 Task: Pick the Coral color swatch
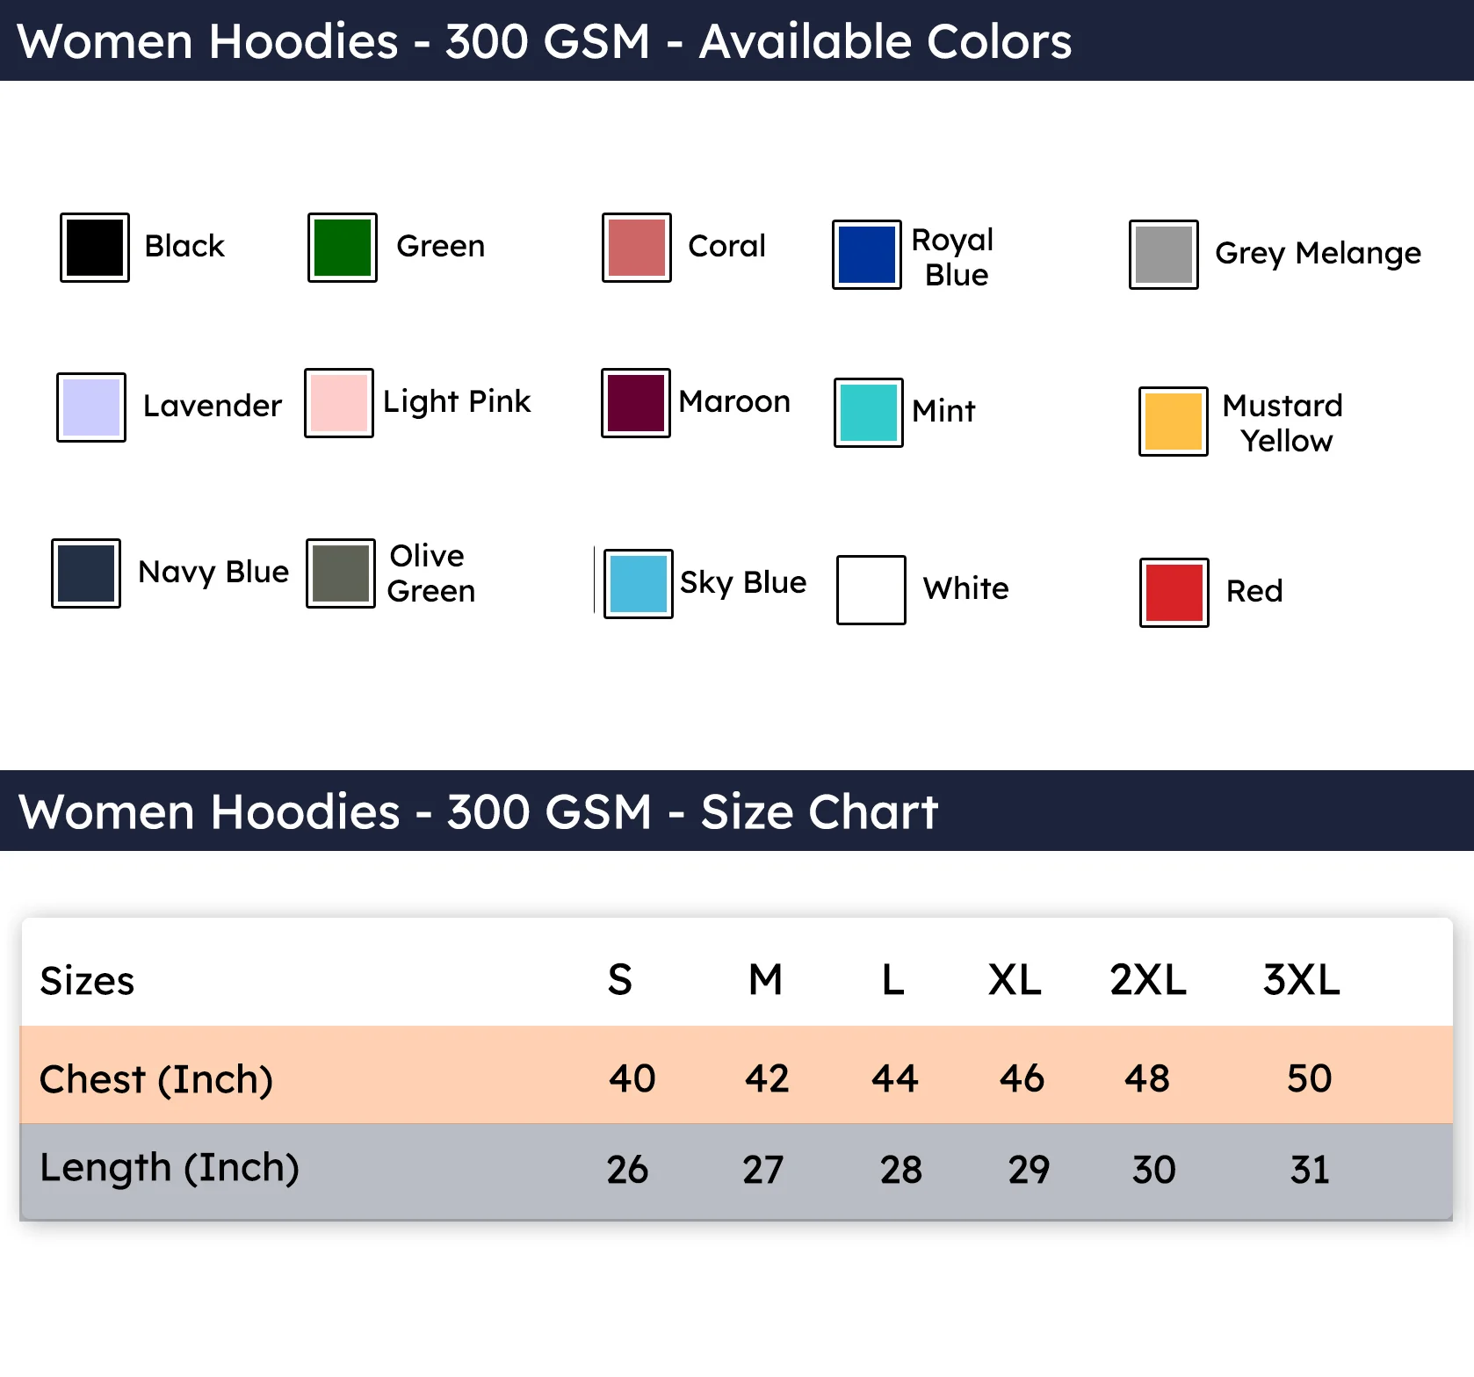tap(637, 248)
